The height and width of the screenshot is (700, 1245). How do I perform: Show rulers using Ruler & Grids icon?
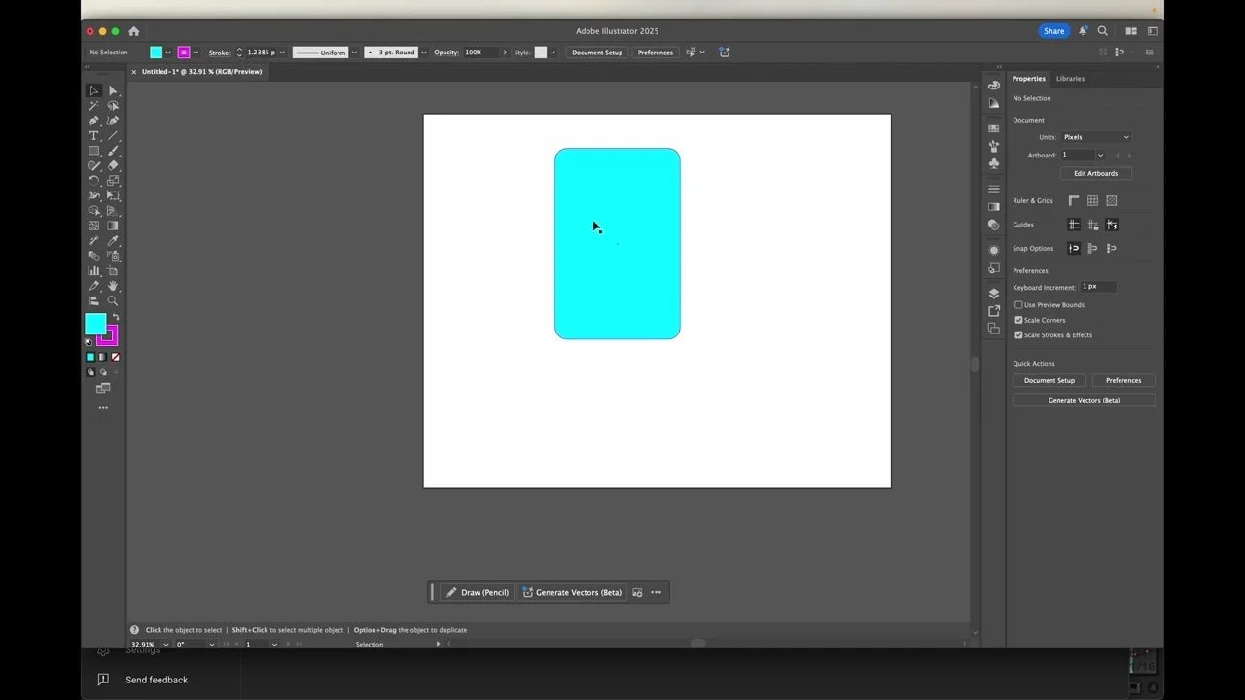click(x=1074, y=201)
